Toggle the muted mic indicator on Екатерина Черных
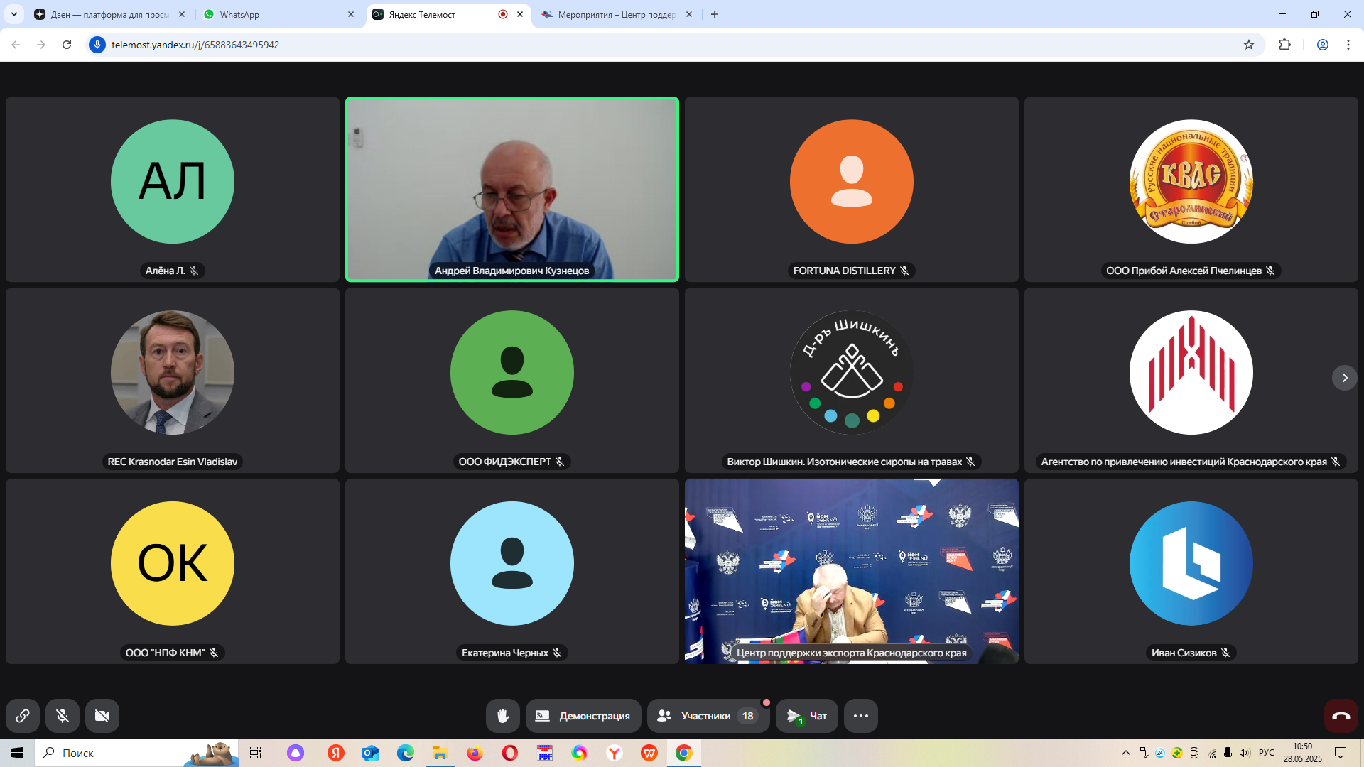The width and height of the screenshot is (1364, 767). tap(558, 653)
